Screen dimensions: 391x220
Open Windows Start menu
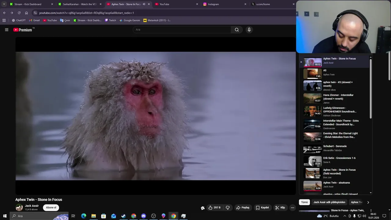click(5, 216)
